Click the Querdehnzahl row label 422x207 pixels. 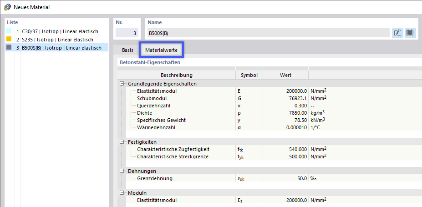click(153, 106)
